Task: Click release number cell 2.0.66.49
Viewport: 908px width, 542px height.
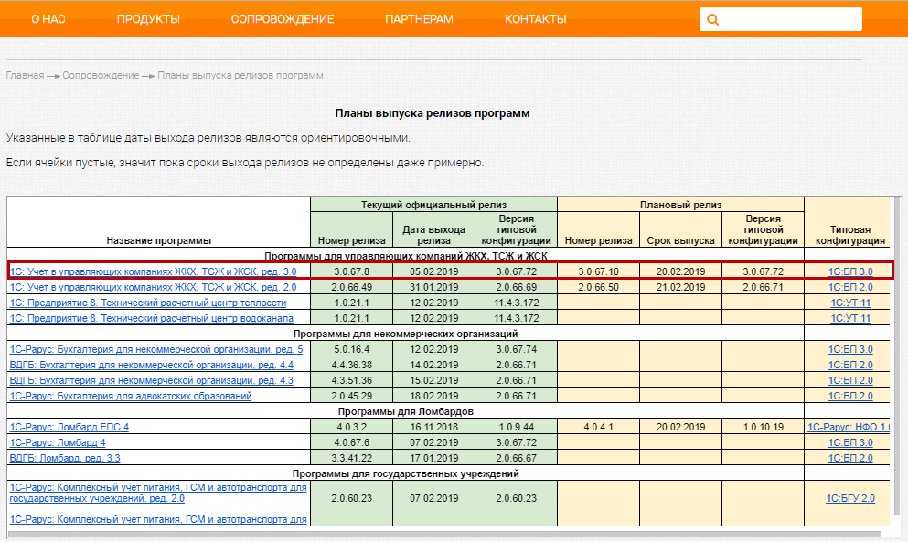Action: pyautogui.click(x=351, y=287)
